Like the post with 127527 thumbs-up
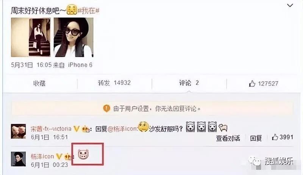The width and height of the screenshot is (303, 175). point(263,84)
